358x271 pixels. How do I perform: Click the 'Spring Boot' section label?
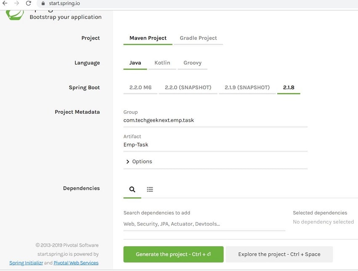[x=84, y=88]
